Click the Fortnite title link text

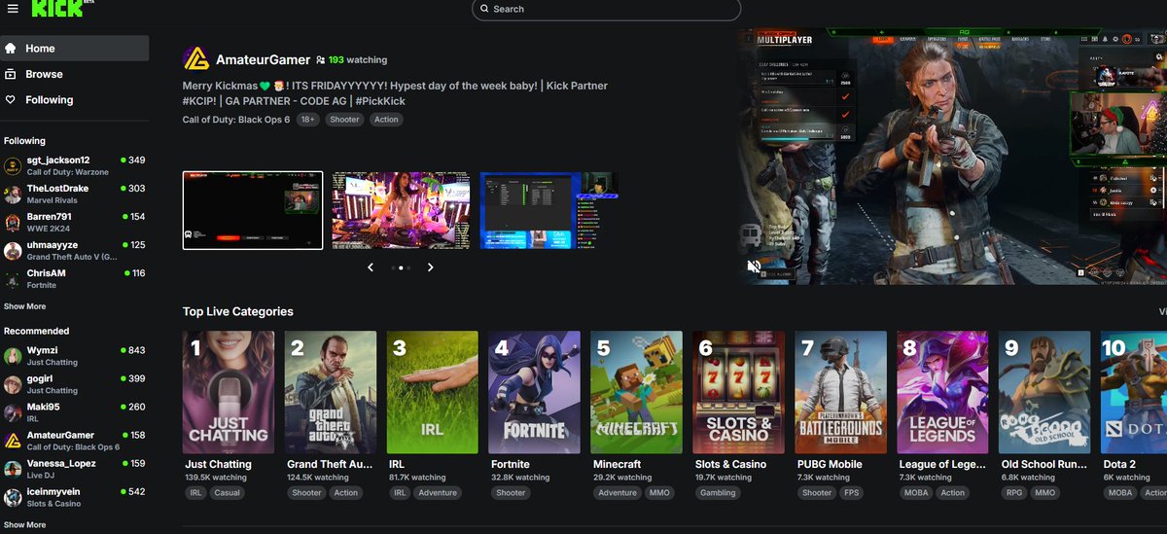point(511,465)
